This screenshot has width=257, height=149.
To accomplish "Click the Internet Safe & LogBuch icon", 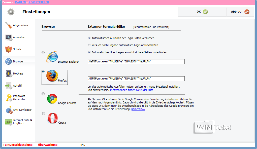I will [x=9, y=122].
